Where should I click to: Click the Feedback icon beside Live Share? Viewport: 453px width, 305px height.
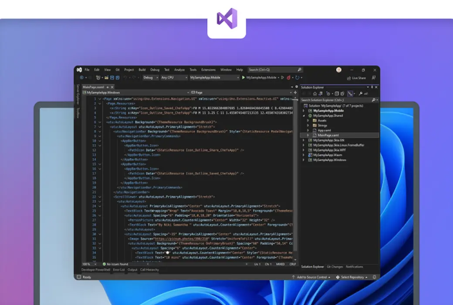(x=374, y=78)
